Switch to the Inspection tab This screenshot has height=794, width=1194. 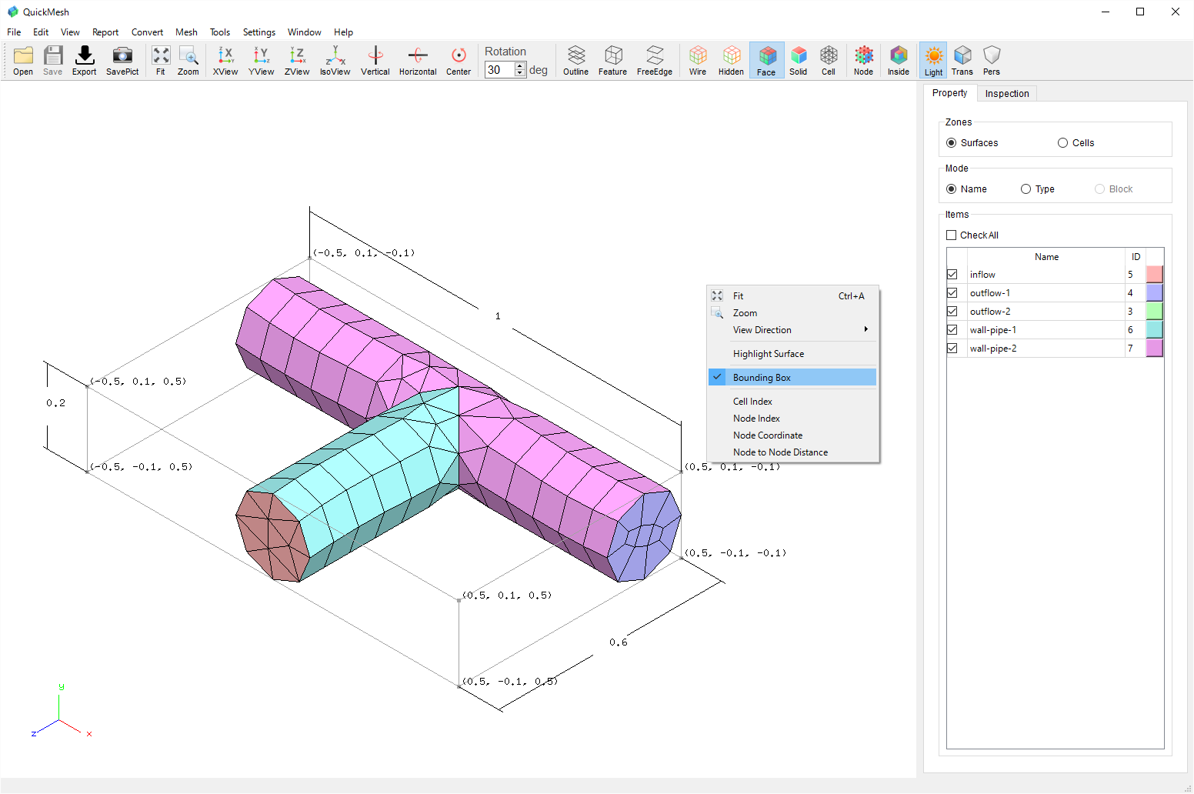click(1007, 94)
